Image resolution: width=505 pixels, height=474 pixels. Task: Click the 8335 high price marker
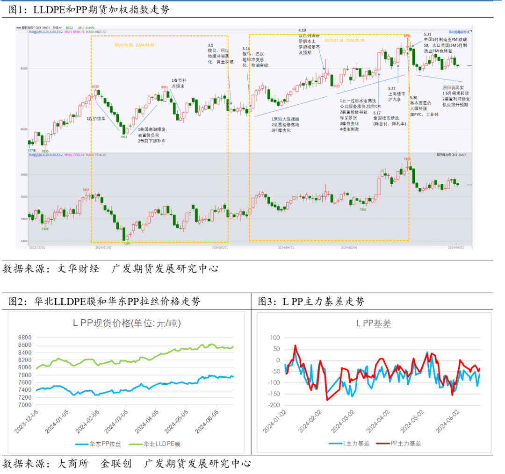coord(95,86)
